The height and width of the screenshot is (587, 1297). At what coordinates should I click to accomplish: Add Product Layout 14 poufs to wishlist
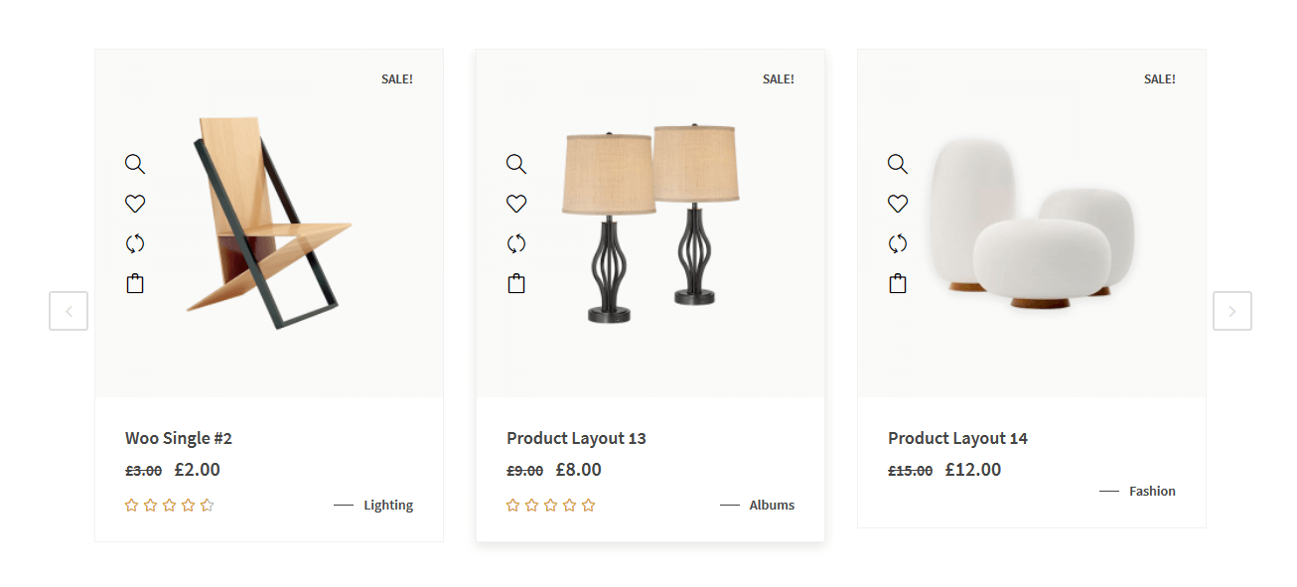click(898, 204)
